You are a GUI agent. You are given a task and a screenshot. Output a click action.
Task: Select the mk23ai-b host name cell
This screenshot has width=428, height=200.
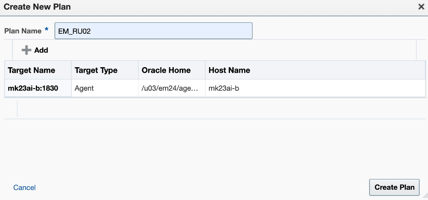tap(224, 88)
